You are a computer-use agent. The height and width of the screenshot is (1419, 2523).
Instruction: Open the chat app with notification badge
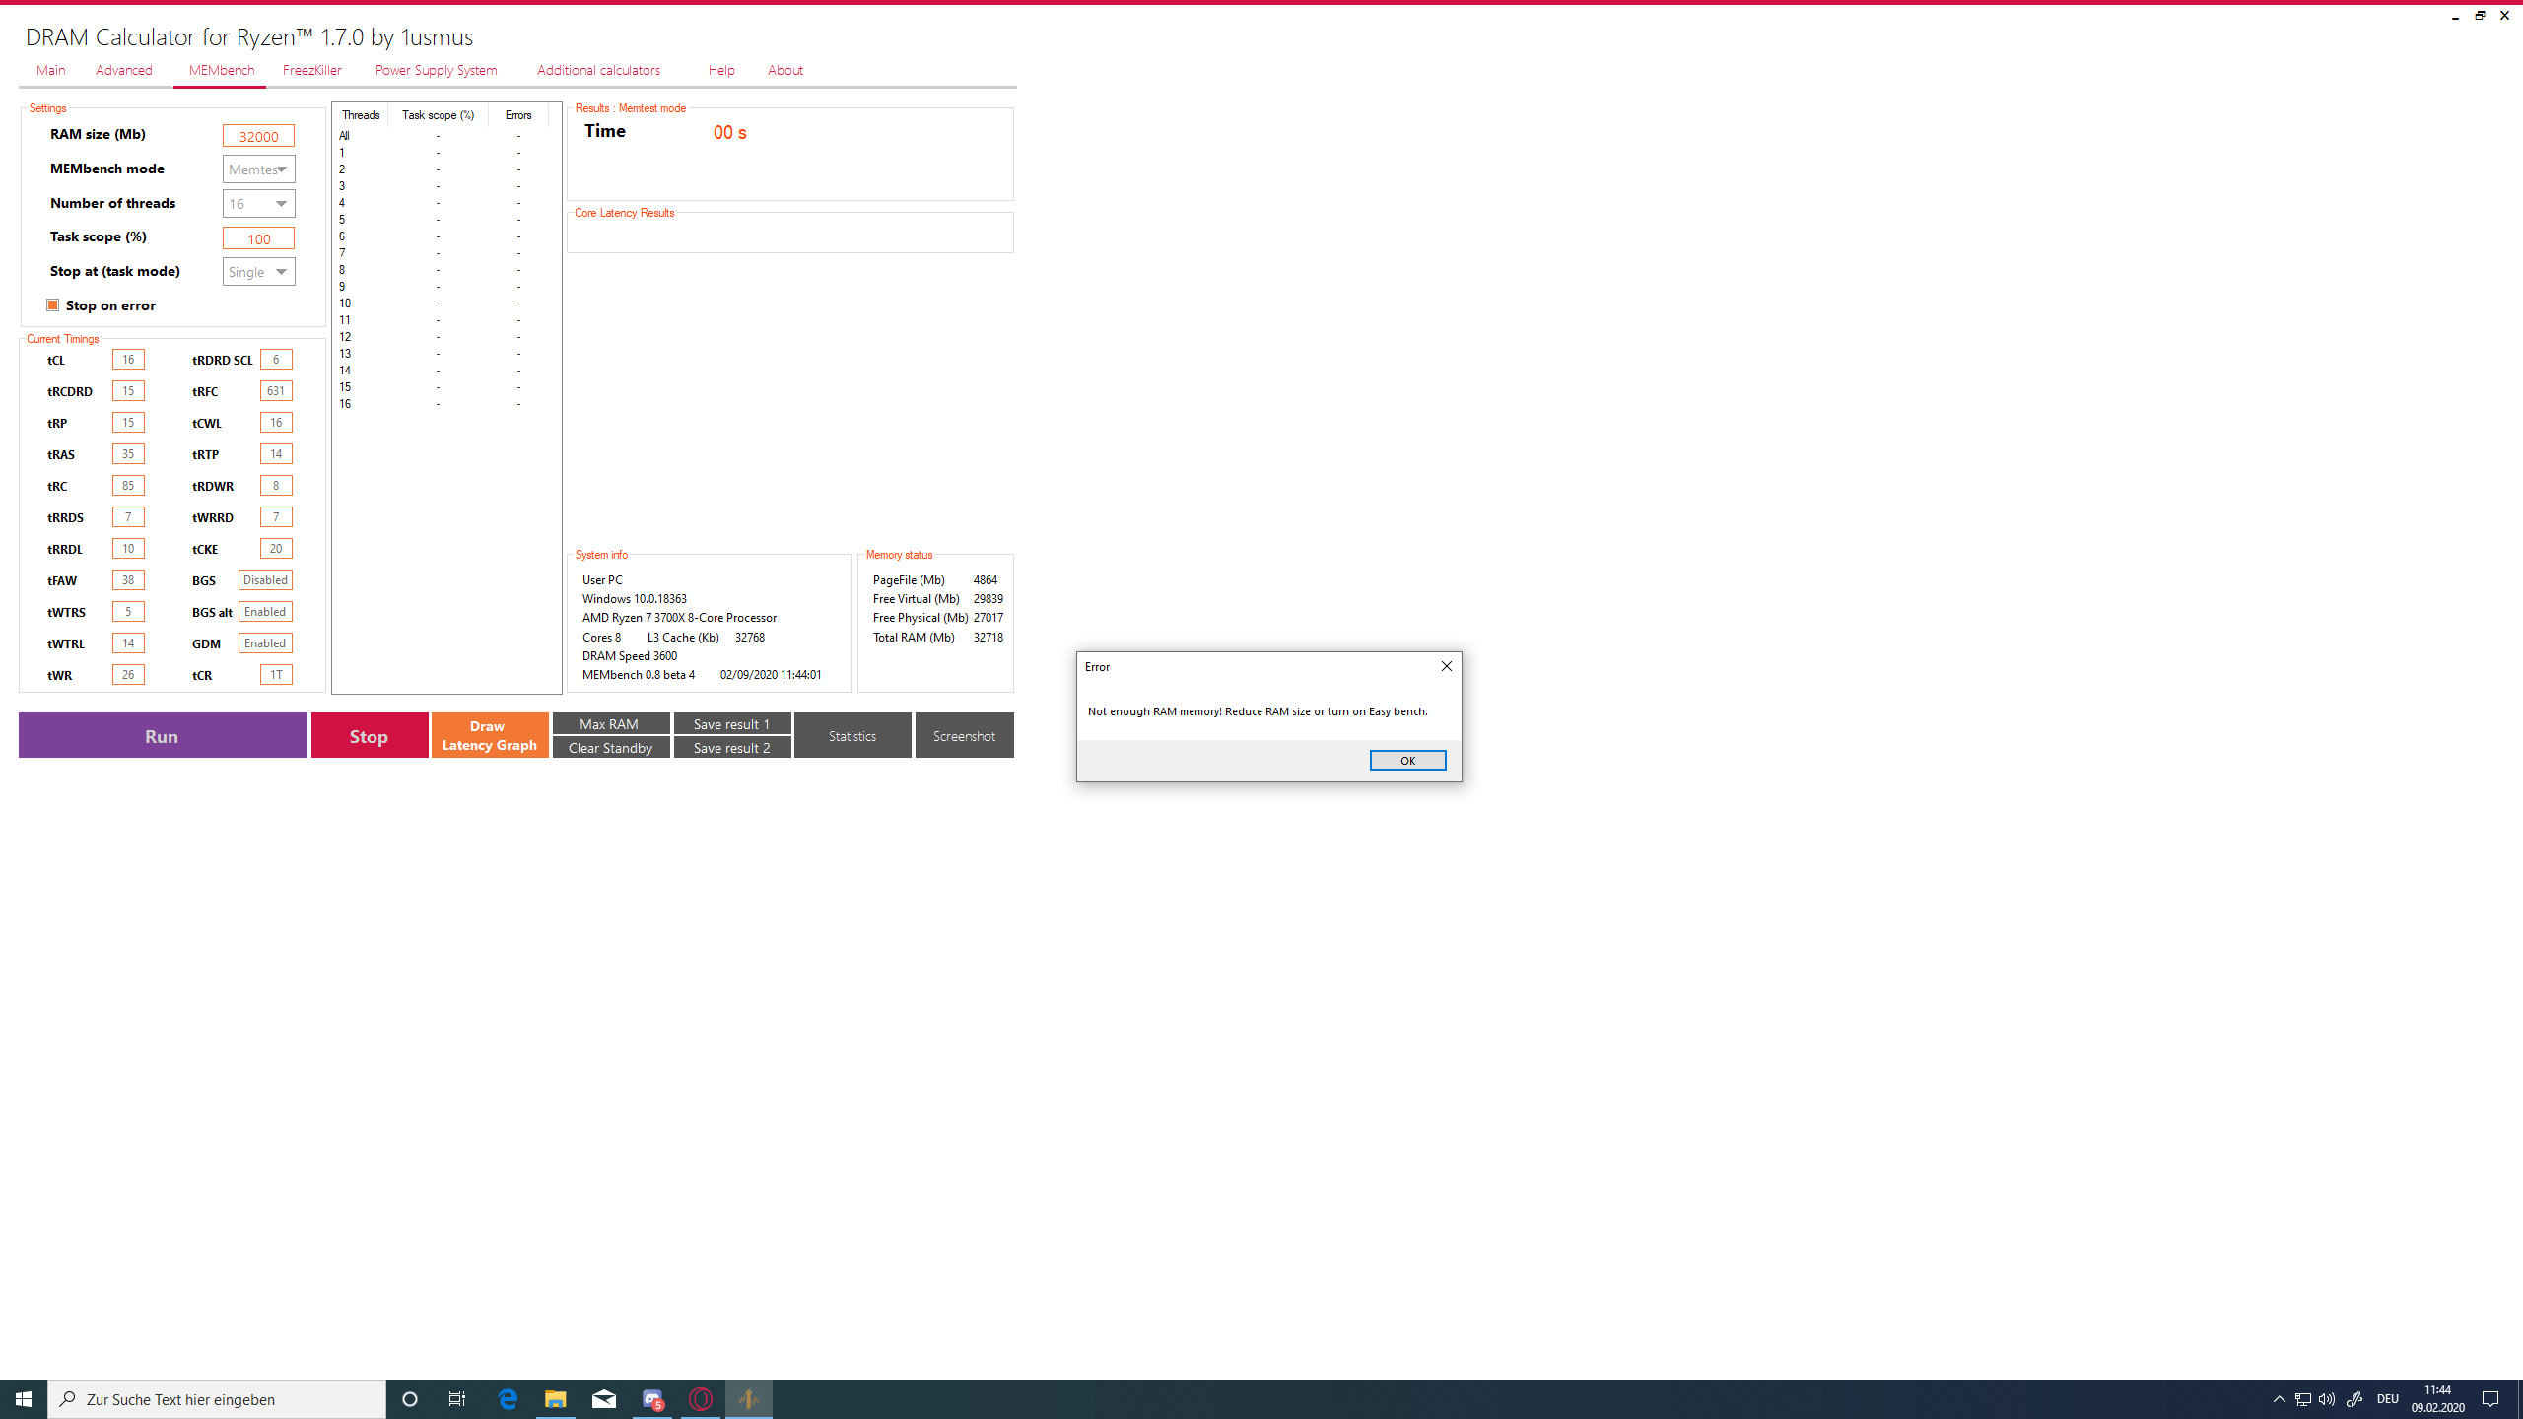coord(652,1399)
